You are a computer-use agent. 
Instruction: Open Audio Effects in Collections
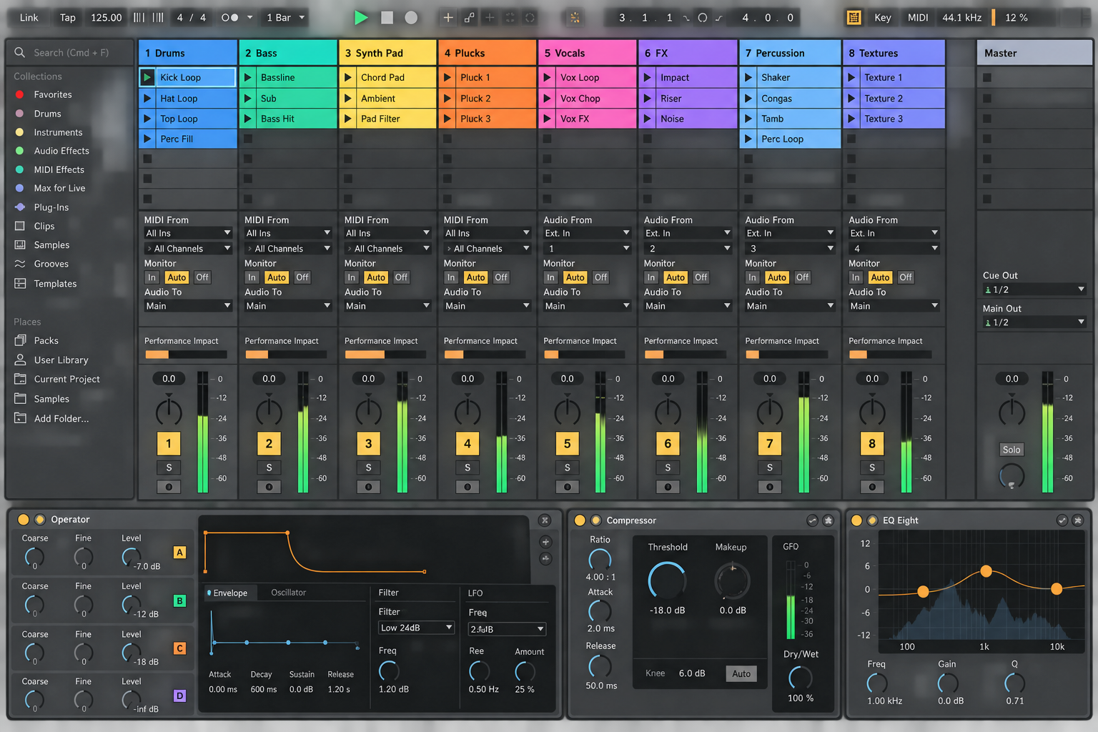point(61,151)
